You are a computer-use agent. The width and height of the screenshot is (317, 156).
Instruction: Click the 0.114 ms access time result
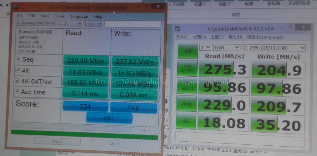(x=85, y=93)
